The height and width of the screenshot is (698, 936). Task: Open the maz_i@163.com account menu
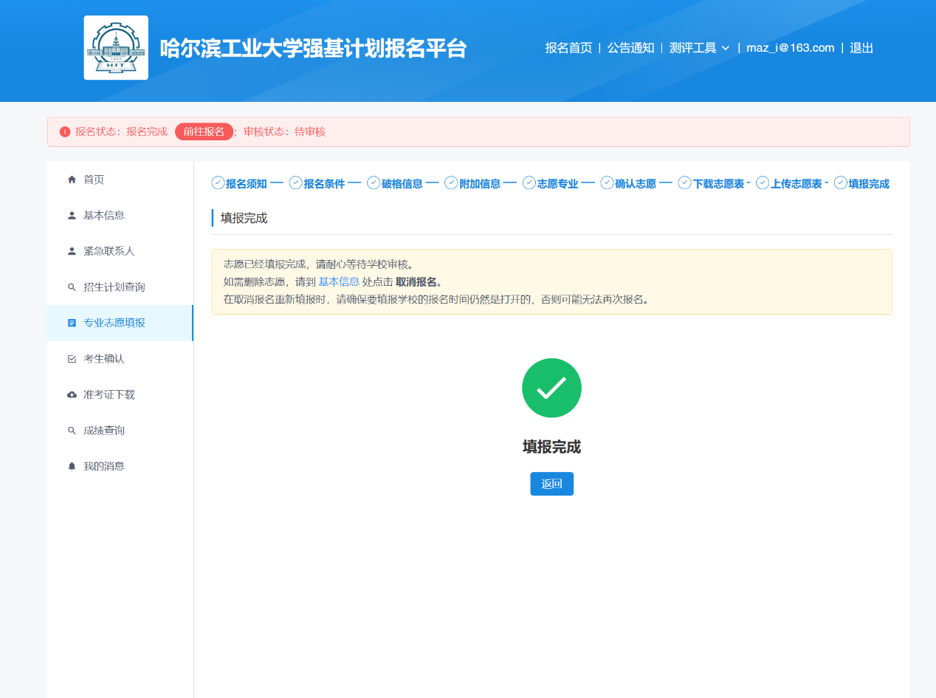tap(790, 48)
